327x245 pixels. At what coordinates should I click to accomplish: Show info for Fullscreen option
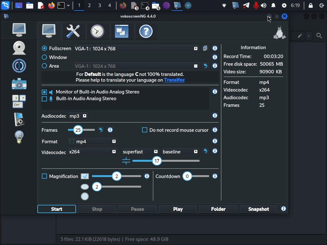(215, 48)
